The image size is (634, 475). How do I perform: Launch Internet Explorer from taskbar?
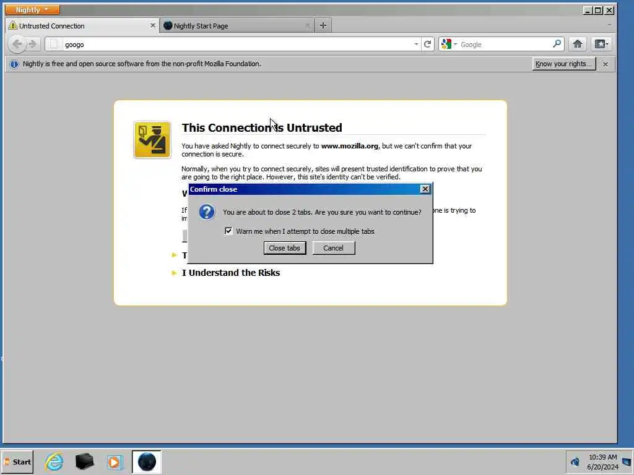54,461
